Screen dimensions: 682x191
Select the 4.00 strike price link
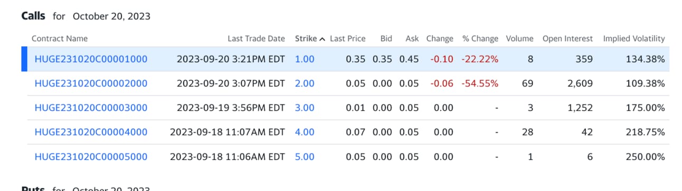(305, 132)
